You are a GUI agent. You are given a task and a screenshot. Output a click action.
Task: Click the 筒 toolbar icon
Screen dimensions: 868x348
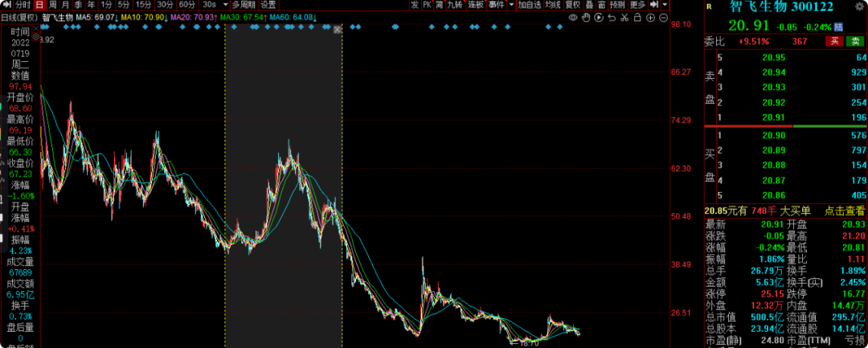point(440,5)
